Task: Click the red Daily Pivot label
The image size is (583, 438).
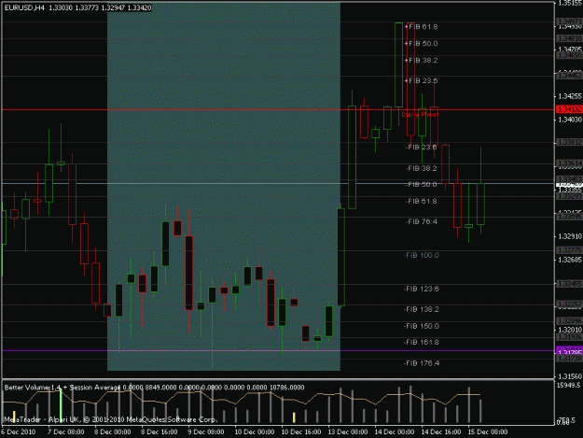Action: [420, 114]
